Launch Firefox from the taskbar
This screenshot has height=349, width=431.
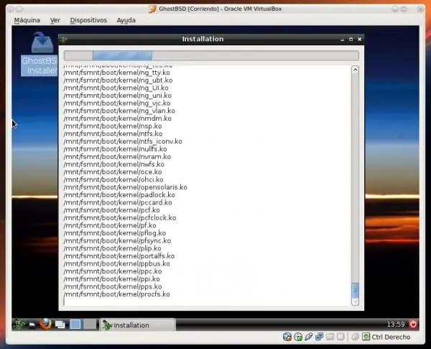(x=46, y=325)
